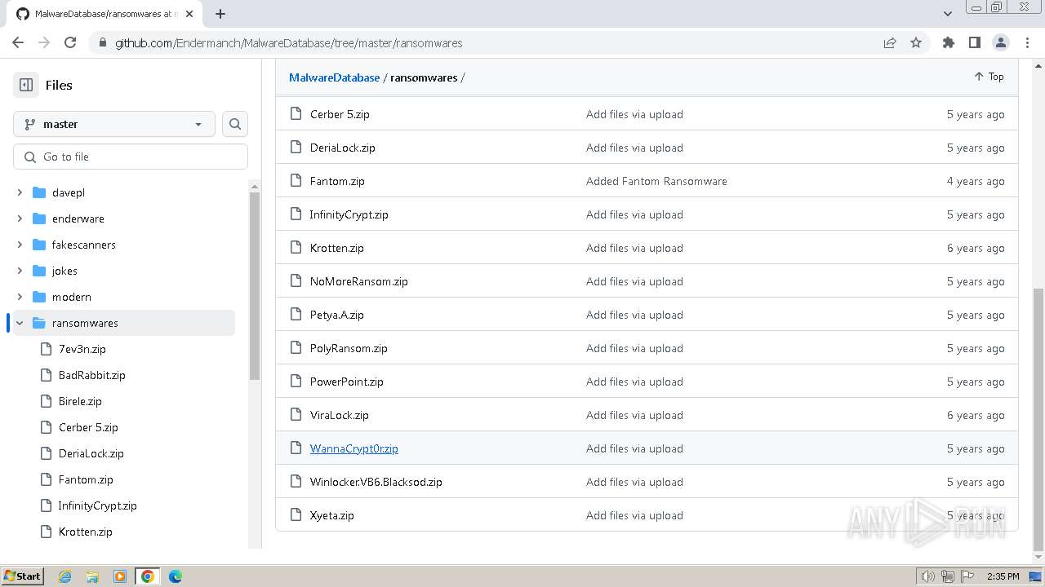Go back with the browser back arrow

click(x=18, y=42)
